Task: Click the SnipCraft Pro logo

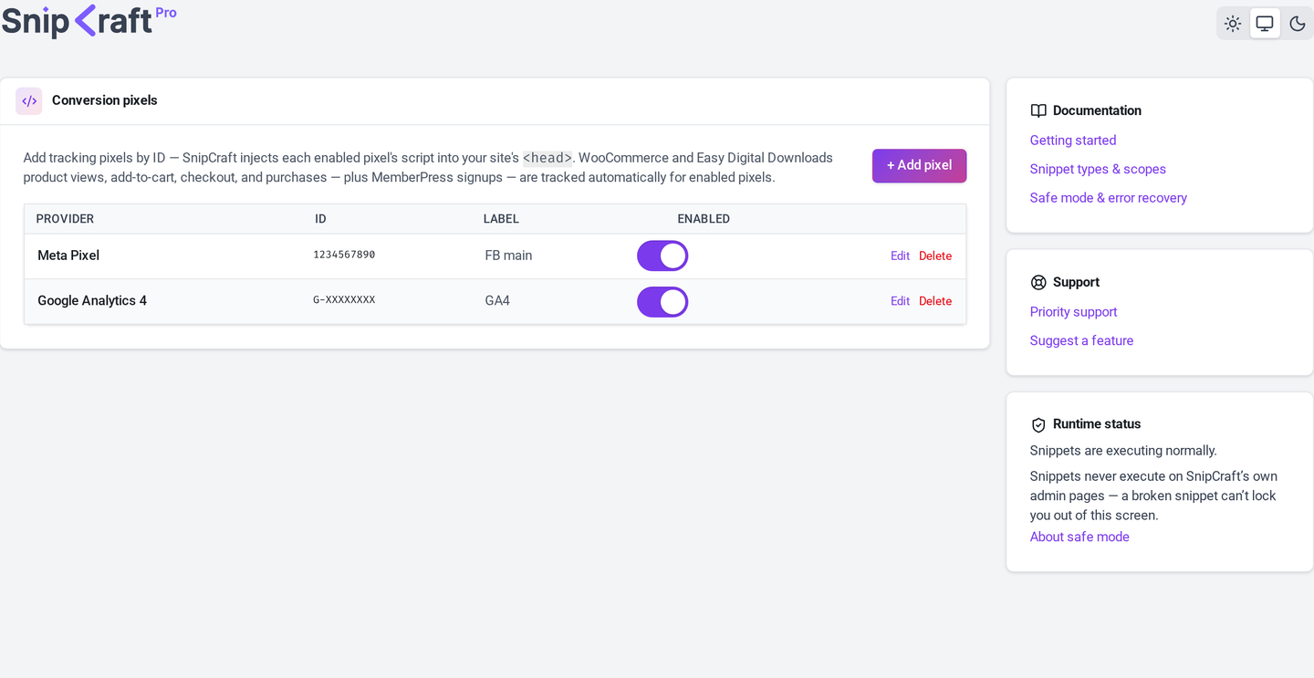Action: coord(89,20)
